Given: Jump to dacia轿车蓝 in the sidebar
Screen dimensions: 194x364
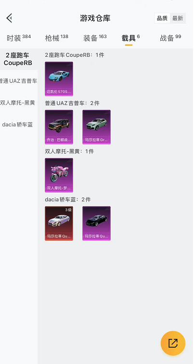Looking at the screenshot, I should pos(18,125).
